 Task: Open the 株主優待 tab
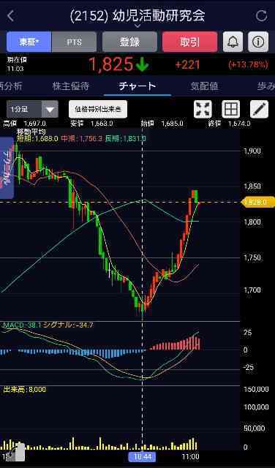point(71,86)
